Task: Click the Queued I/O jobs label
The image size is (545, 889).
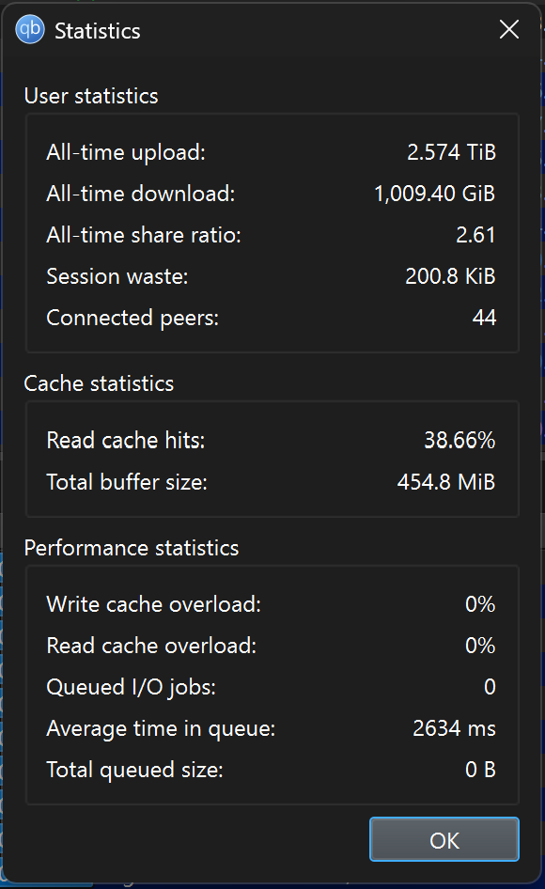Action: (x=131, y=687)
